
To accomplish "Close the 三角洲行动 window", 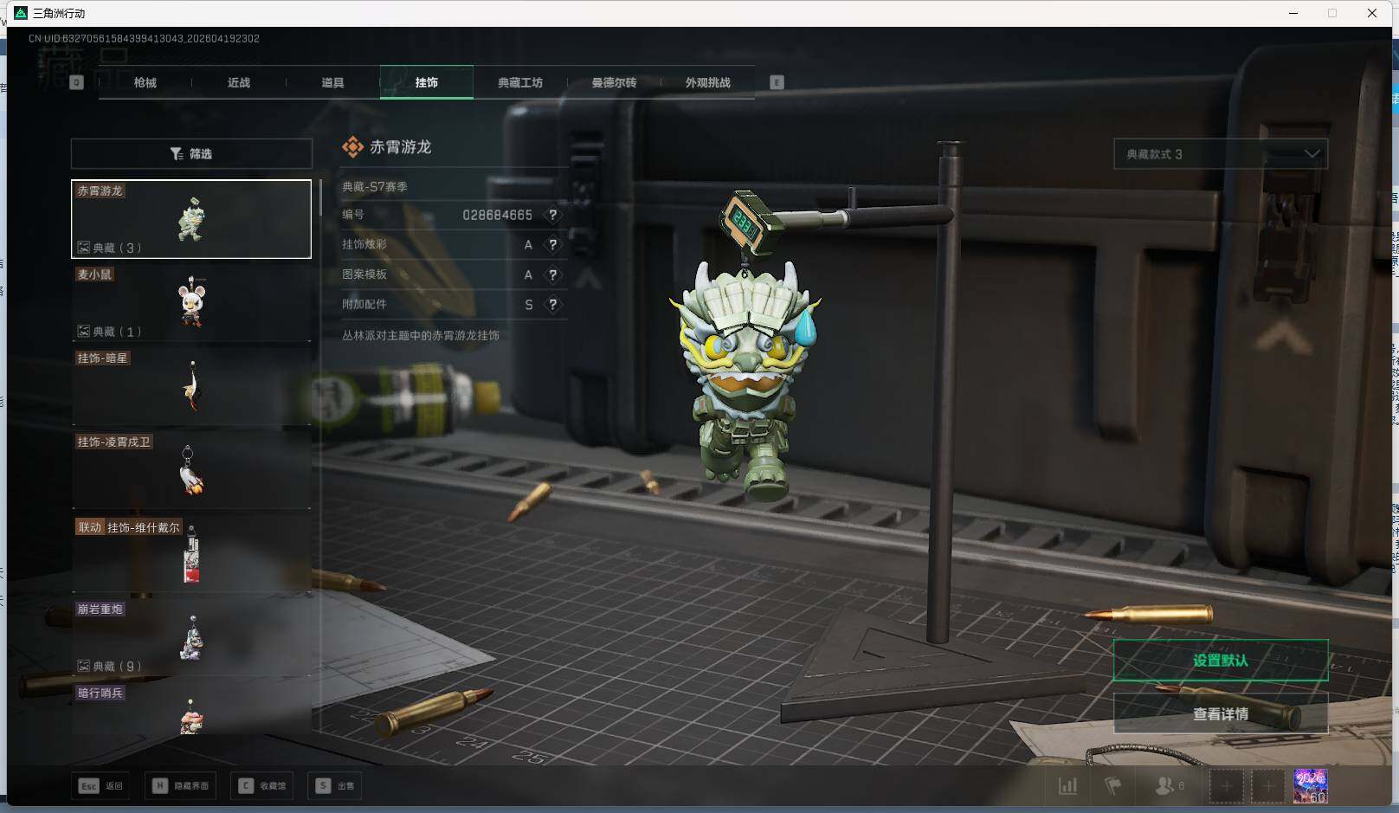I will (x=1372, y=13).
